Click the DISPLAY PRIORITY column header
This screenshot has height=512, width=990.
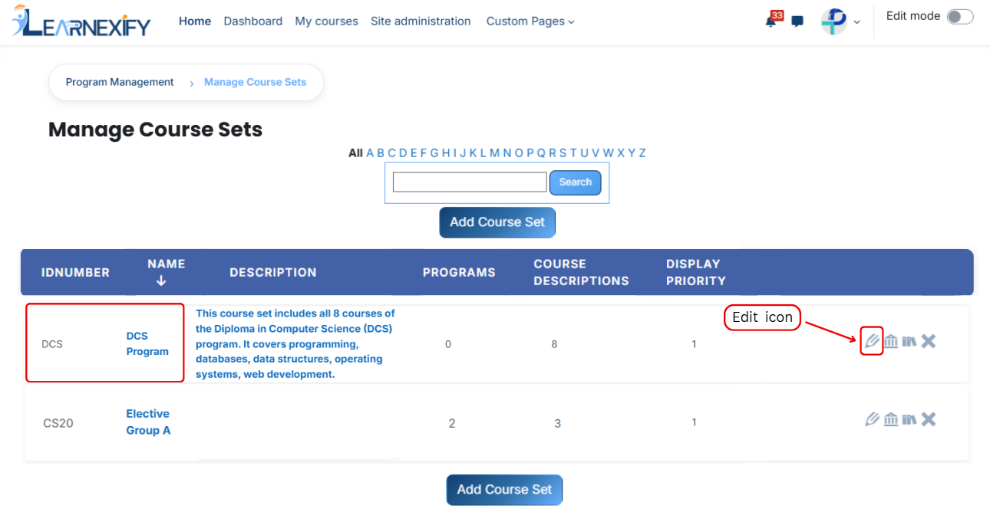point(696,272)
